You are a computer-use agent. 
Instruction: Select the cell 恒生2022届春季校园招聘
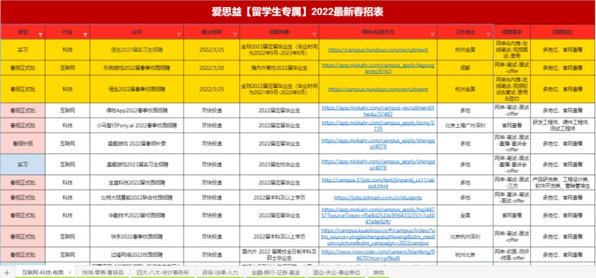(137, 89)
